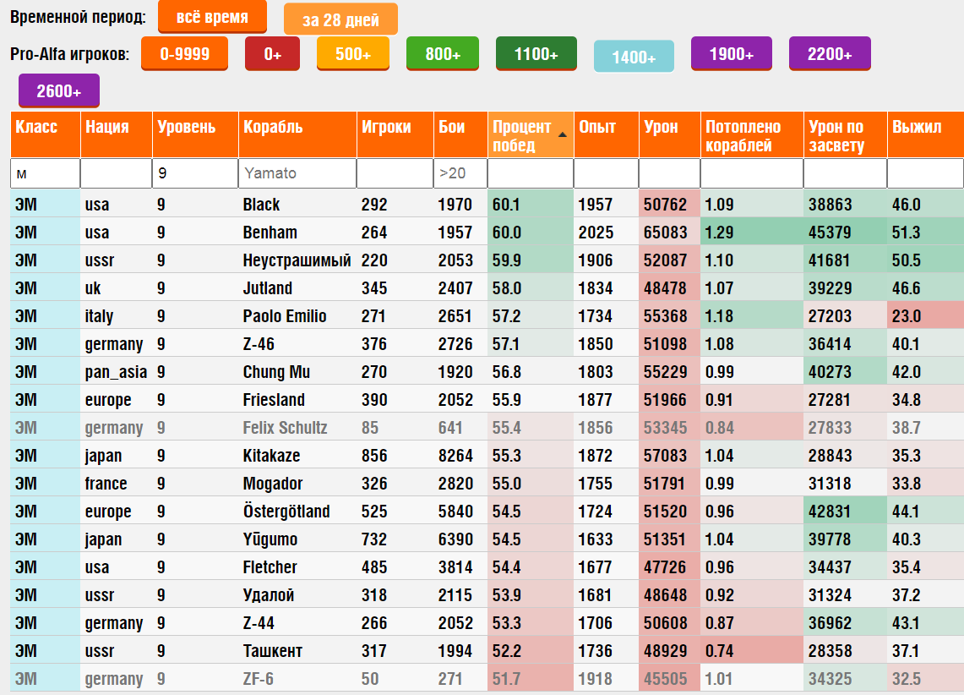Choose the 2200+ Pro-Alfa filter
The image size is (964, 695).
pos(830,54)
